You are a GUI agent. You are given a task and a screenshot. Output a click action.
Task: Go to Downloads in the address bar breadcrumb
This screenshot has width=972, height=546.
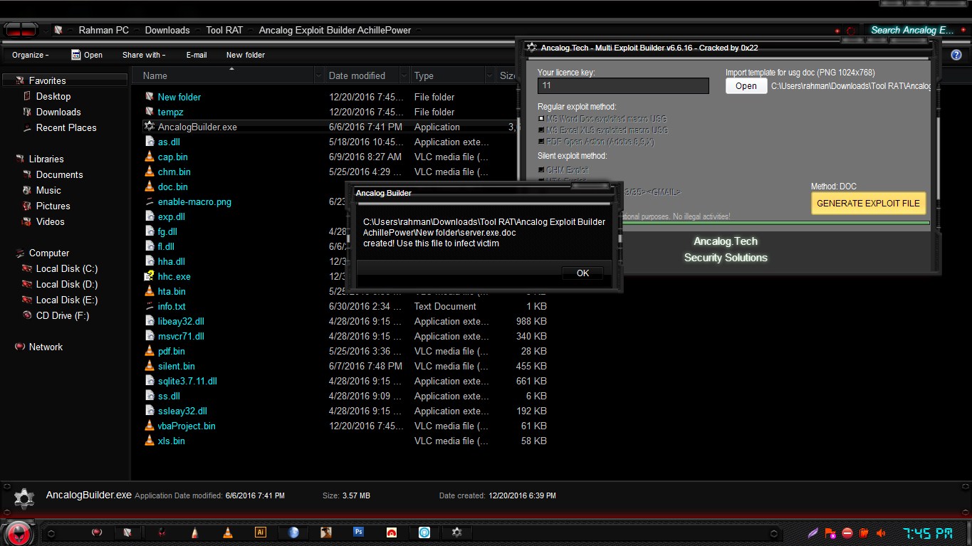pos(167,31)
